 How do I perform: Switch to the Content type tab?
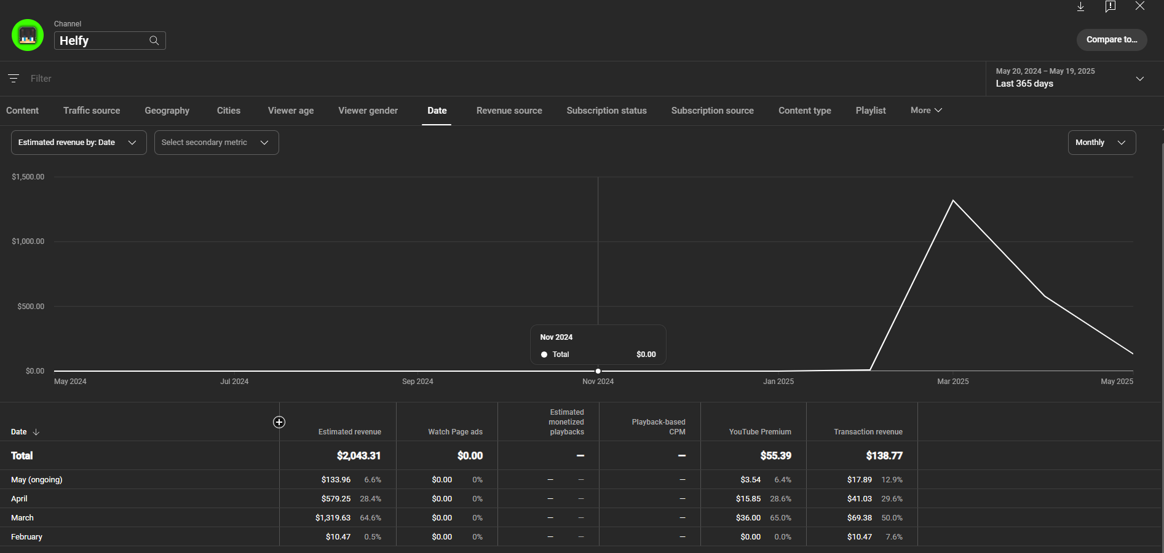tap(805, 111)
